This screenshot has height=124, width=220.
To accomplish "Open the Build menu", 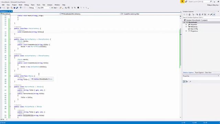I will coord(21,5).
